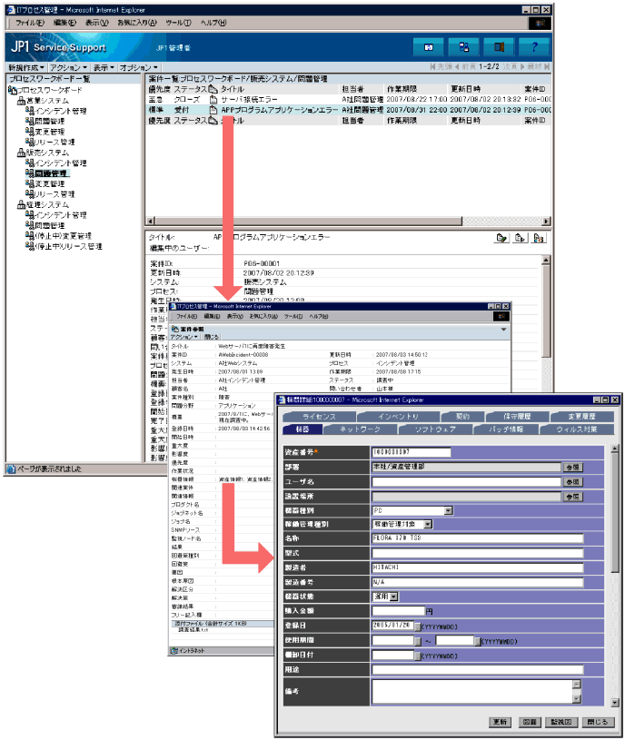625x740 pixels.
Task: Click into 製造者 HITACHI field
Action: (x=478, y=567)
